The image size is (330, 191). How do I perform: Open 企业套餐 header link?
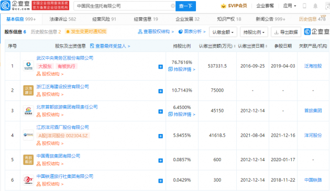tap(265, 6)
